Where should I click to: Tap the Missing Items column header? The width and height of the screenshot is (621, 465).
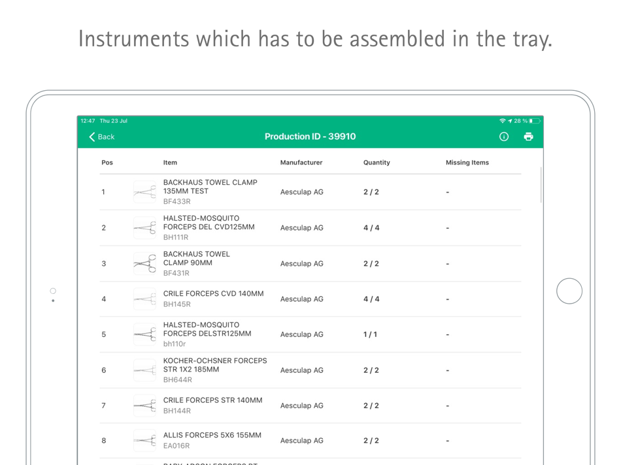point(467,163)
